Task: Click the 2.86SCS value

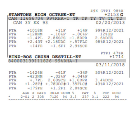Action: pos(57,38)
